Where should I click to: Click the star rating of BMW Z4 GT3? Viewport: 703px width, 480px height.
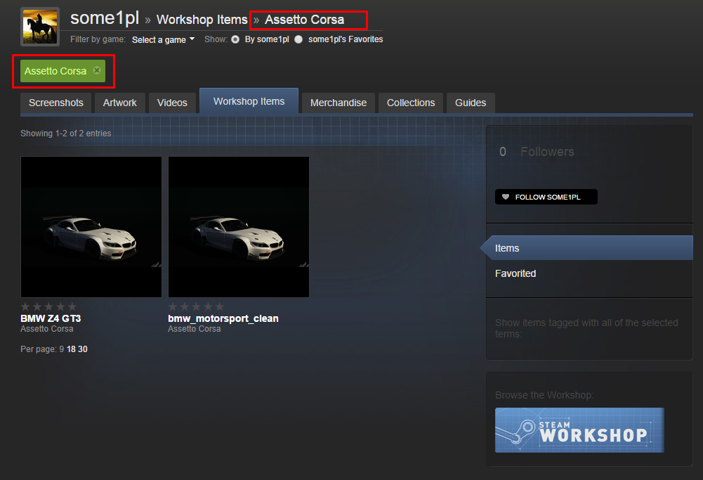tap(49, 306)
